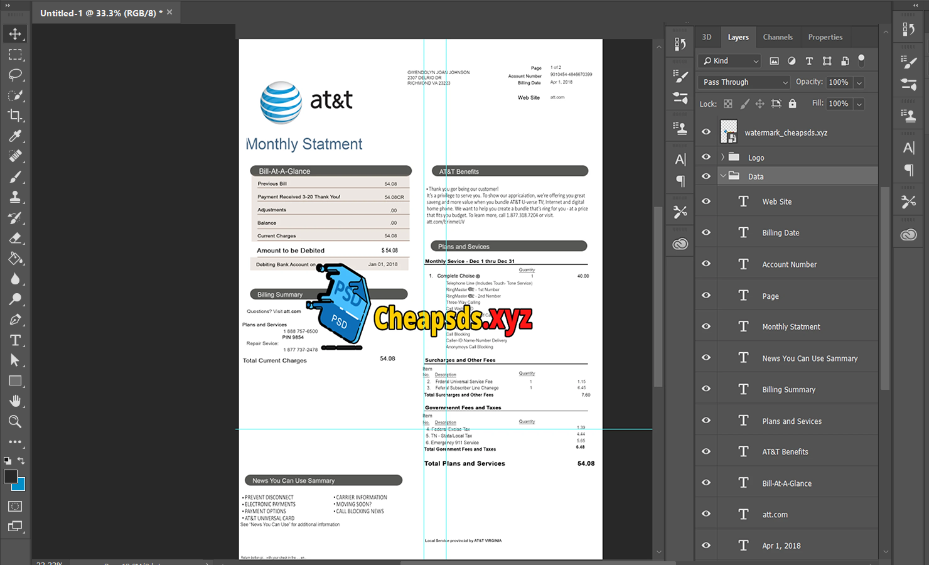Open the Pass Through blend mode dropdown
Screen dimensions: 929x565
pos(744,82)
